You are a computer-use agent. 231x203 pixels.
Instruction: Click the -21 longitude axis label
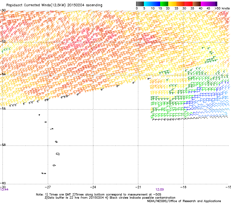click(138, 187)
